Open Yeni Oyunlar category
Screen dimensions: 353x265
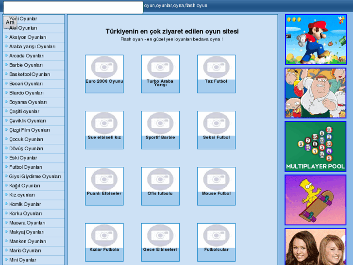pyautogui.click(x=23, y=18)
